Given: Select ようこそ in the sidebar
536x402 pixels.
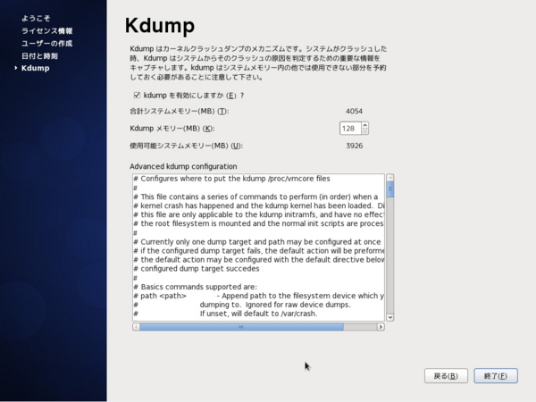Looking at the screenshot, I should pos(36,18).
